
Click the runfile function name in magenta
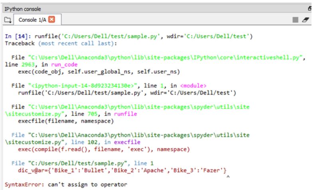coord(126,114)
